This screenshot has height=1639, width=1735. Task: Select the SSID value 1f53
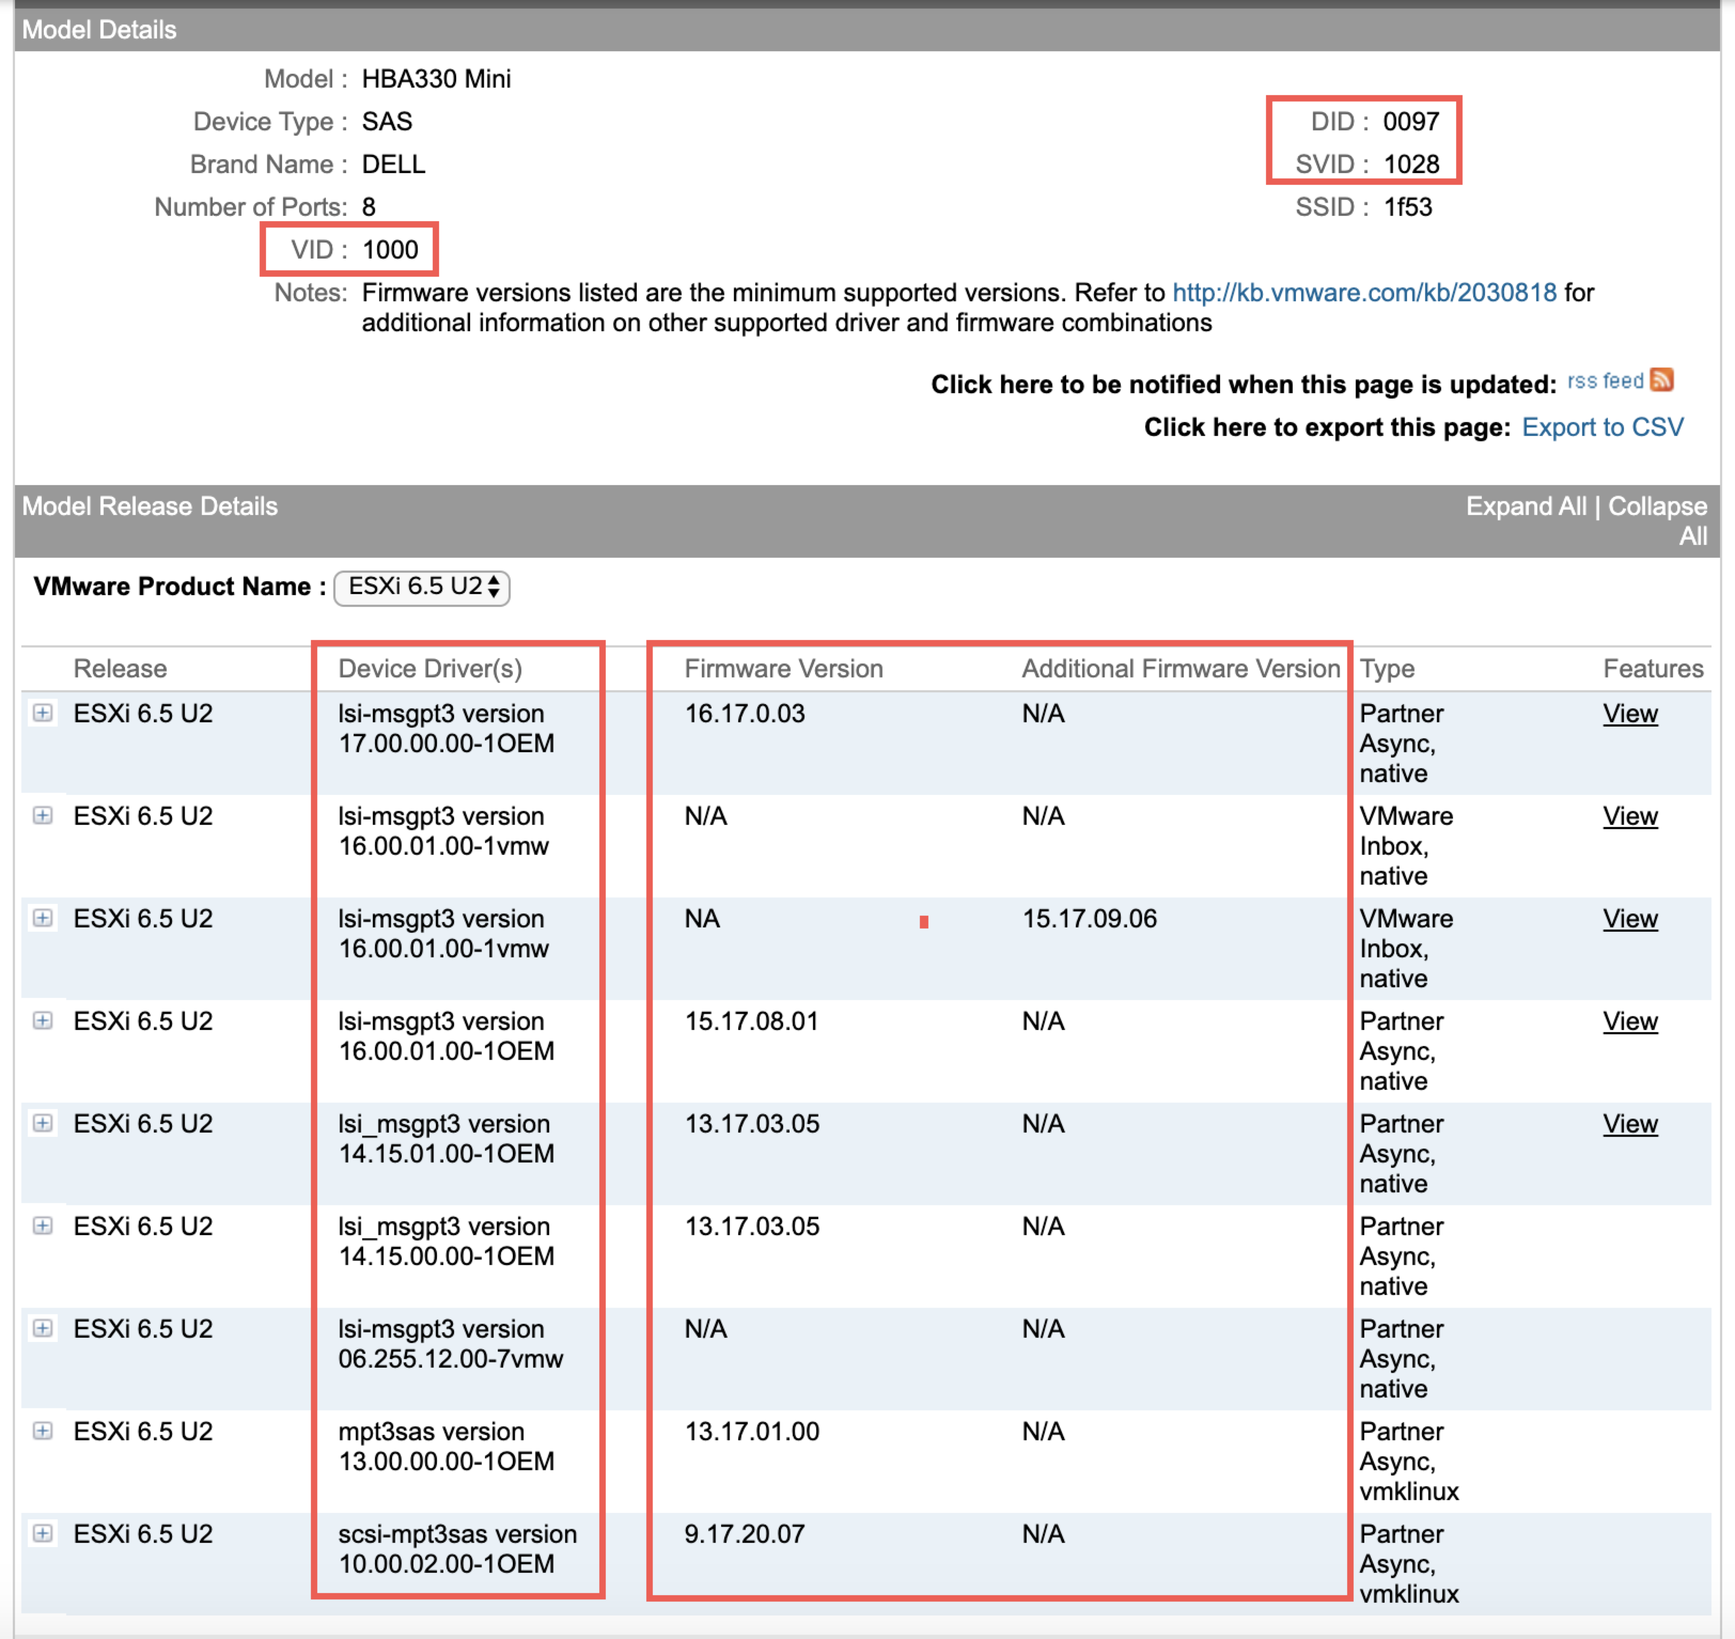1408,207
